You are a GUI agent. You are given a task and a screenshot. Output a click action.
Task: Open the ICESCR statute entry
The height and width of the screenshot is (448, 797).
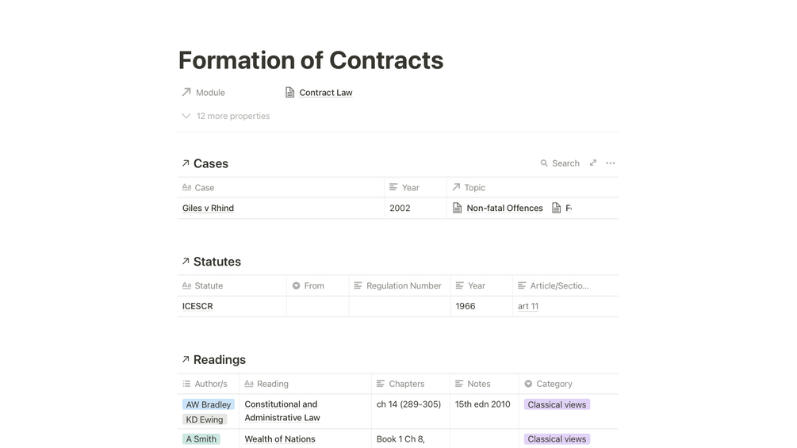click(x=197, y=306)
